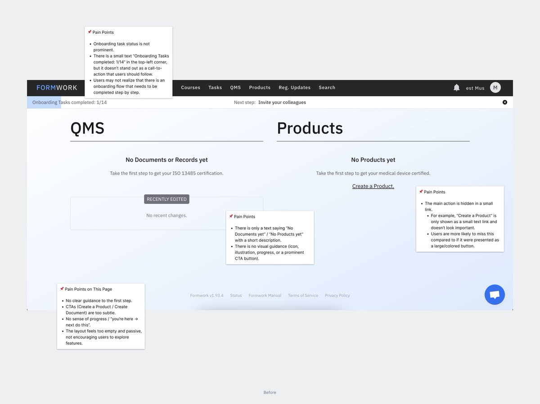This screenshot has height=404, width=540.
Task: Click the Formwork v1.93.4 version text
Action: click(207, 296)
